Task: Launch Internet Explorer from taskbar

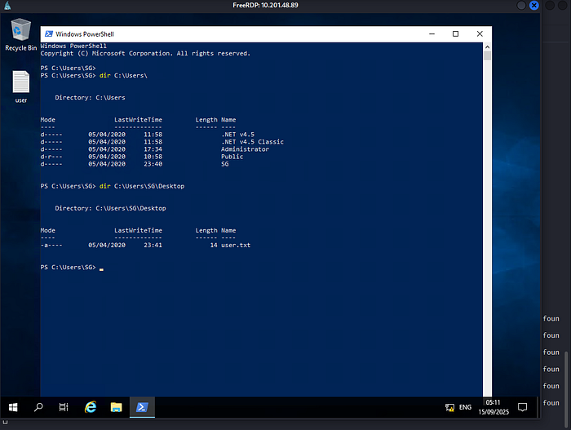Action: (x=91, y=407)
